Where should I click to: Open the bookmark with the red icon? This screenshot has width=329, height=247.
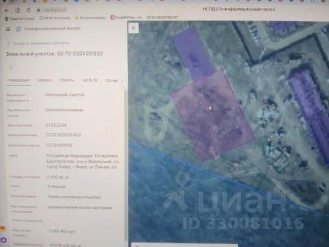point(126,17)
